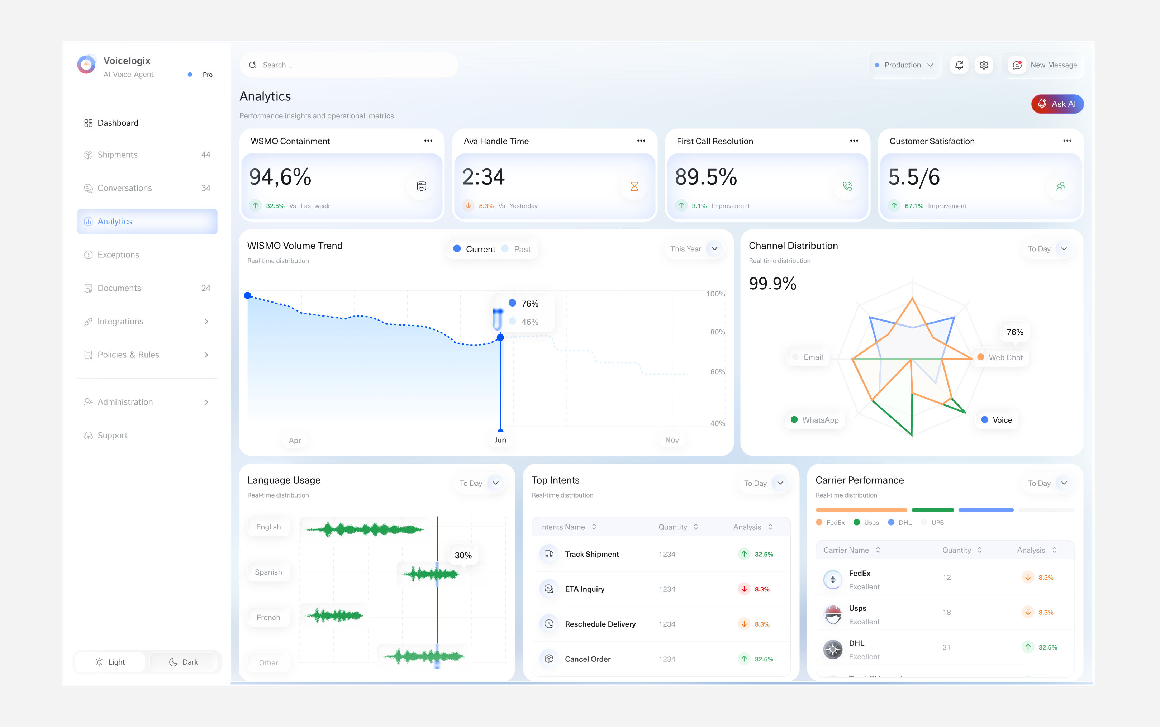Open Dashboard in the sidebar
The height and width of the screenshot is (727, 1160).
point(147,123)
